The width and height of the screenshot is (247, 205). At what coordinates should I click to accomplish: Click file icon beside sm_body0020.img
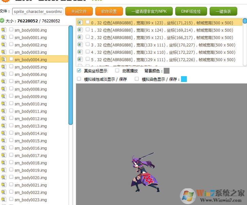(4, 178)
